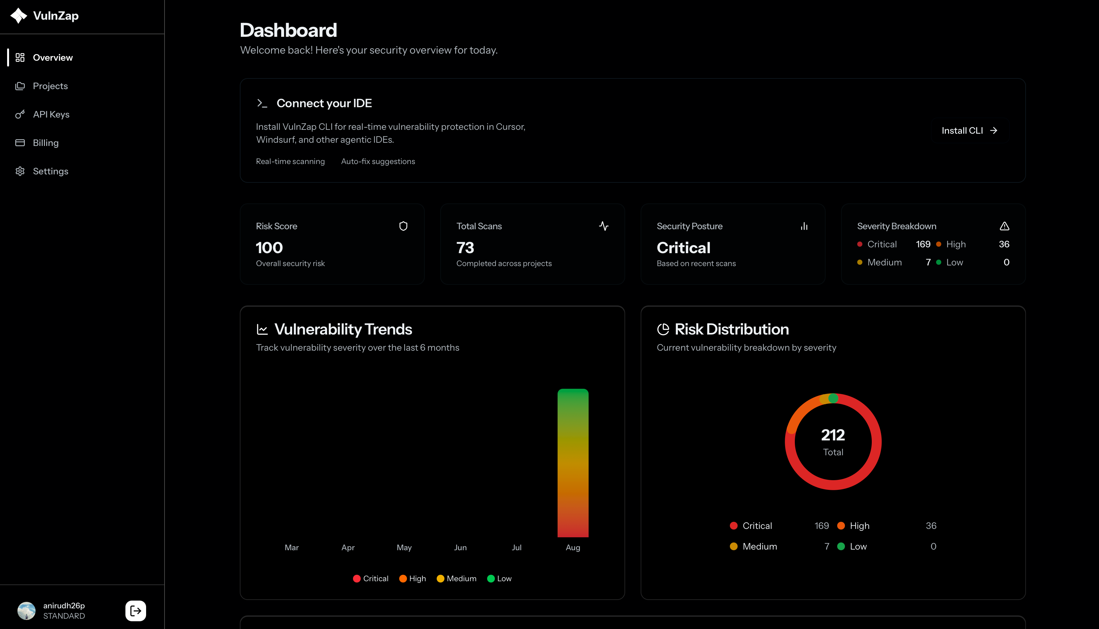Click the terminal icon beside Connect your IDE

[262, 103]
